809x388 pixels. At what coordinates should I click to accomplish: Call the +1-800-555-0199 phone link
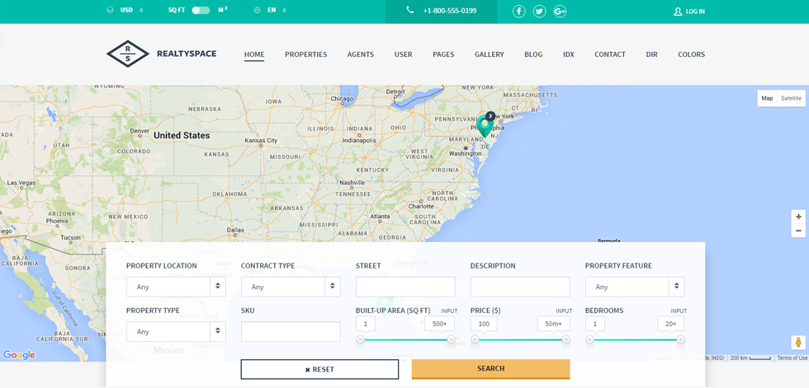click(x=450, y=10)
